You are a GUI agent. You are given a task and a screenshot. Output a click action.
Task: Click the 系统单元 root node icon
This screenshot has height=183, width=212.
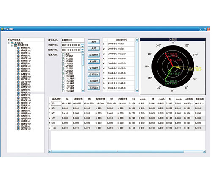pyautogui.click(x=12, y=43)
